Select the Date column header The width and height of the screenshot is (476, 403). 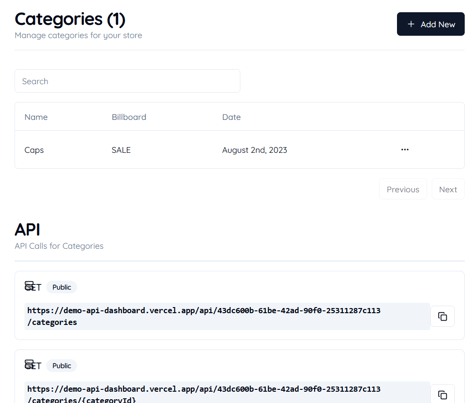(231, 117)
